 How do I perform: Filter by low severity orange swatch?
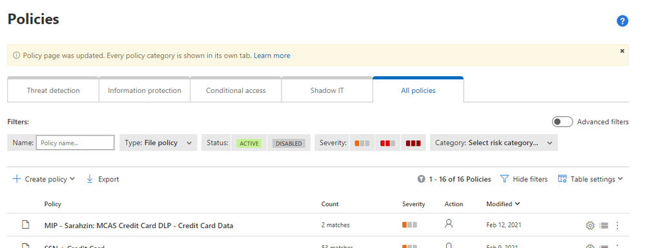click(362, 143)
